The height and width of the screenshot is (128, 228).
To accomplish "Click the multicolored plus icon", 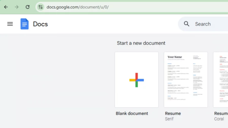I will (137, 80).
